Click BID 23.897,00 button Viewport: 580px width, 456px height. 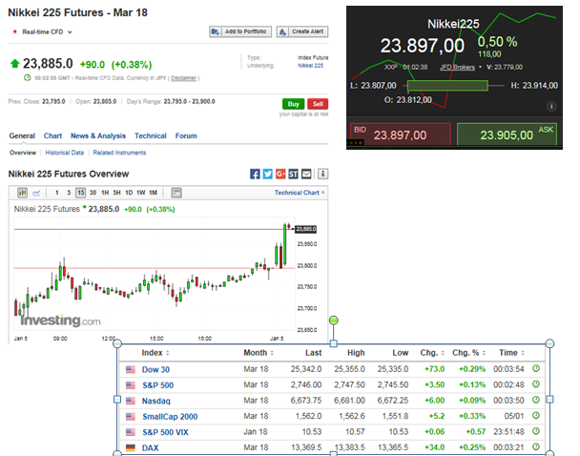click(401, 135)
